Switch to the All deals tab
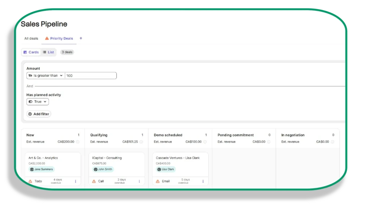Viewport: 370px width, 205px height. click(31, 38)
